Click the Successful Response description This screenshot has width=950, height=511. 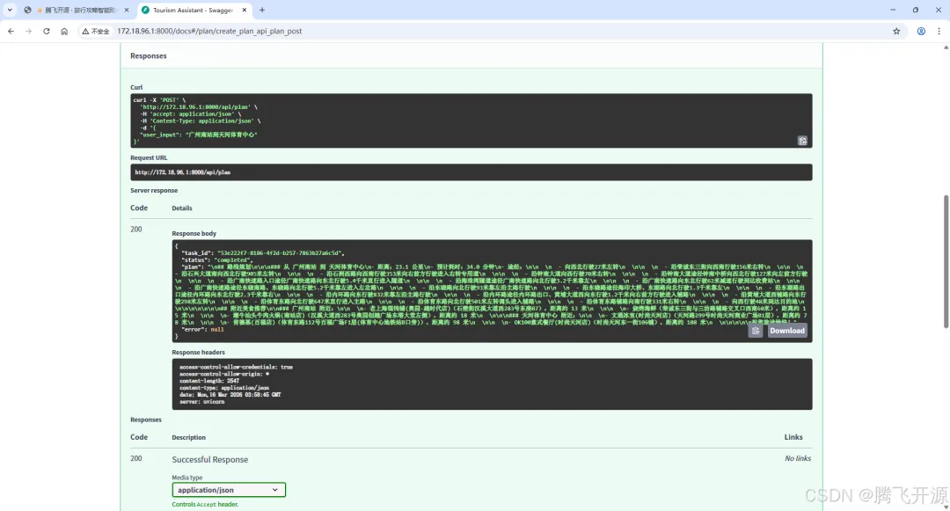coord(209,459)
